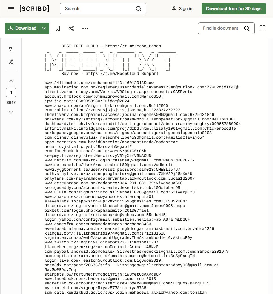Click Download free for 30 days button
The image size is (273, 294).
point(234,9)
